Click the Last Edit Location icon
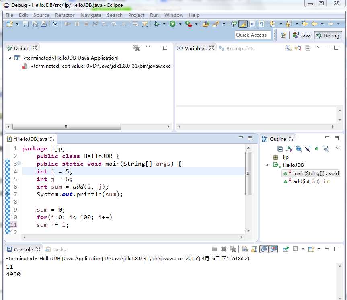347x300 pixels. (x=305, y=24)
